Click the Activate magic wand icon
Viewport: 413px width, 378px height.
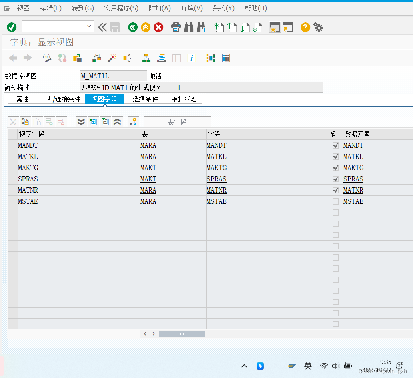112,58
